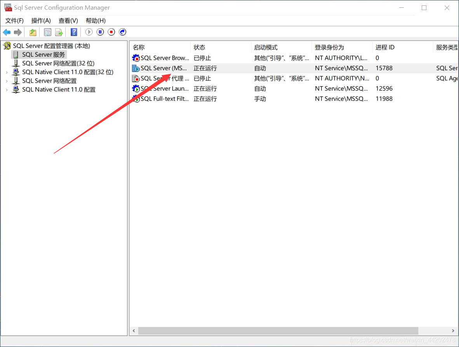Click the SQL Full-text row 正在运行 status
The width and height of the screenshot is (459, 347).
pyautogui.click(x=205, y=99)
